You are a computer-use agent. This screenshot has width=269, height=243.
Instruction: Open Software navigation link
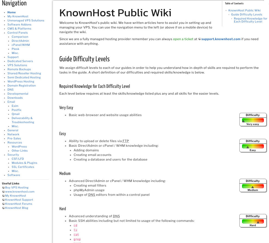click(14, 175)
